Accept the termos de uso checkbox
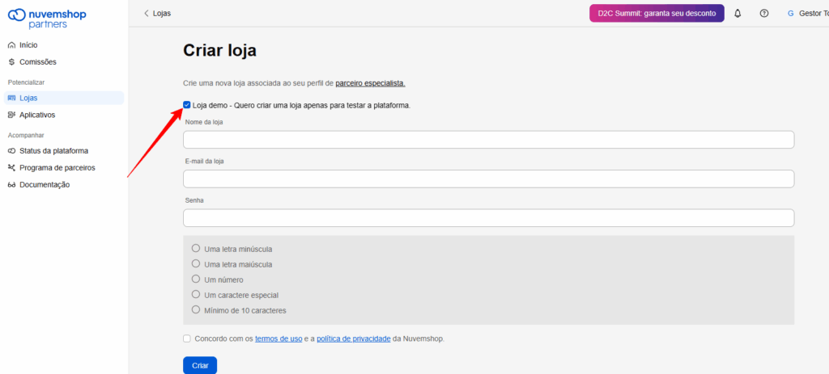The width and height of the screenshot is (829, 374). coord(187,338)
